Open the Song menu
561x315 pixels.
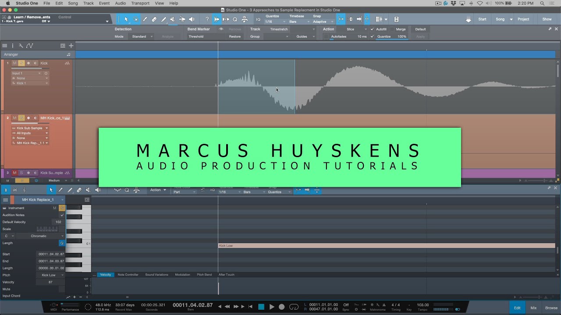pos(73,3)
